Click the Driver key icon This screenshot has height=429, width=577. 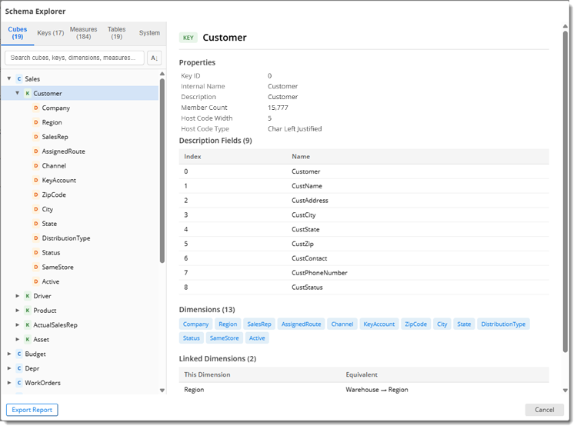(27, 296)
